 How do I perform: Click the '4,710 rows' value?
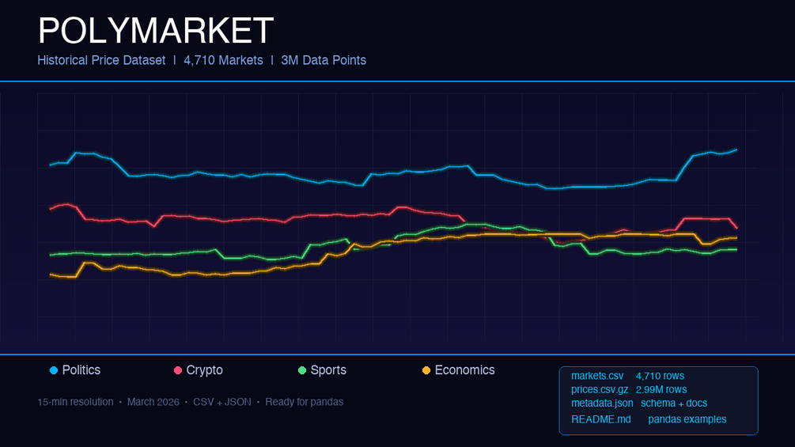click(661, 376)
